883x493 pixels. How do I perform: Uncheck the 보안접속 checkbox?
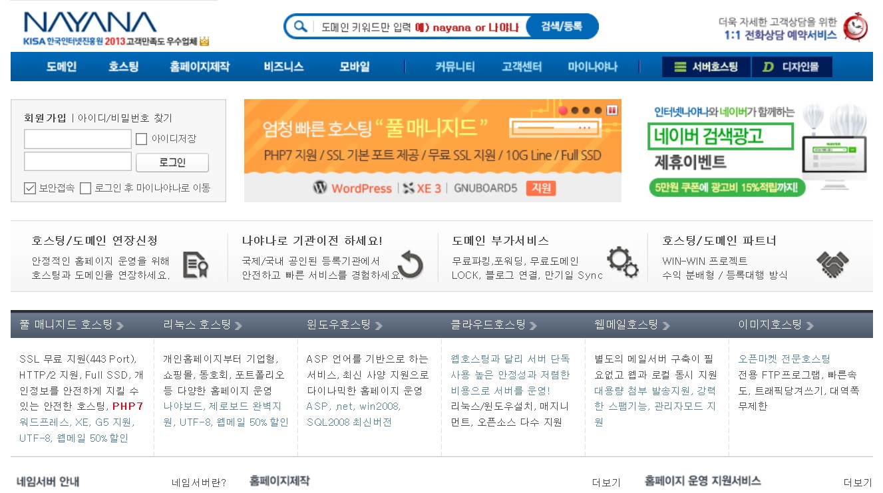click(x=29, y=188)
